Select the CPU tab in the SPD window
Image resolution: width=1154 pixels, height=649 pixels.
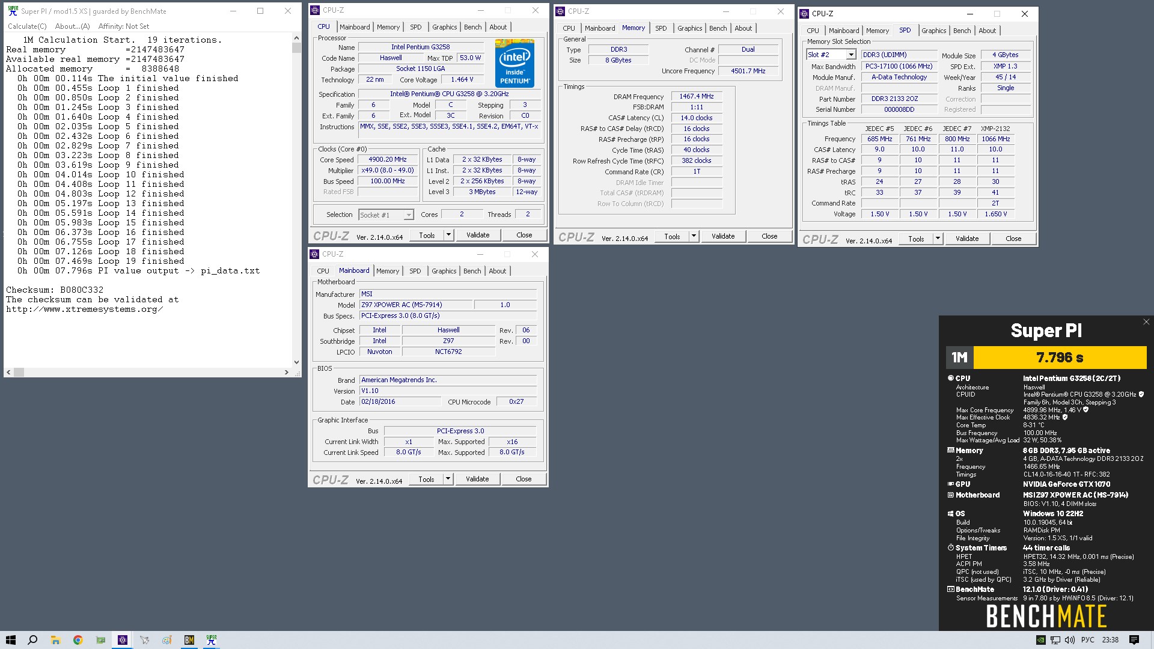tap(813, 31)
